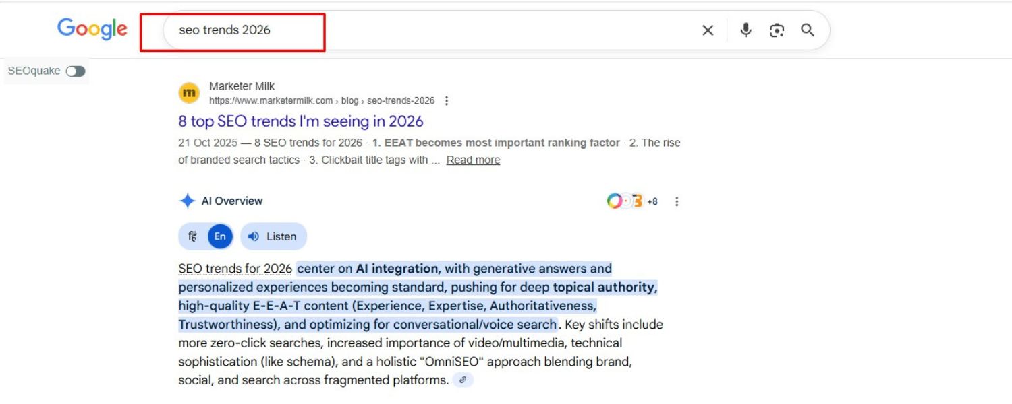Image resolution: width=1012 pixels, height=404 pixels.
Task: Click the link icon after the AI Overview text
Action: coord(462,380)
